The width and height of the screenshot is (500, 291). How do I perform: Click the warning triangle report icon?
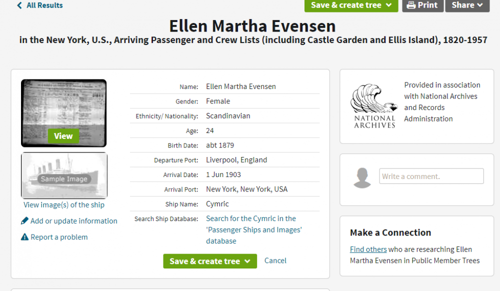point(24,237)
